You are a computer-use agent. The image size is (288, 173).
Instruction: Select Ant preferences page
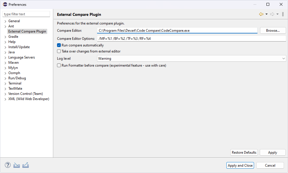coord(11,26)
